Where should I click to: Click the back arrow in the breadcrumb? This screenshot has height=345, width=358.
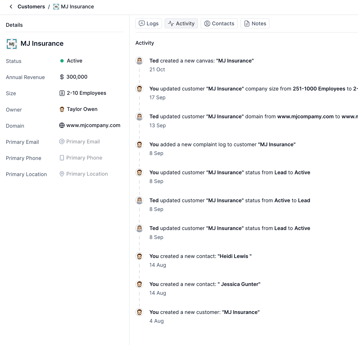11,6
